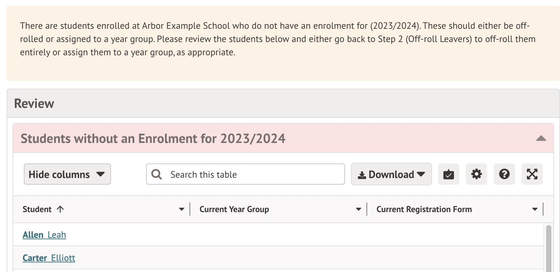Click the Students without an Enrolment heading text
This screenshot has height=272, width=560.
coord(153,139)
